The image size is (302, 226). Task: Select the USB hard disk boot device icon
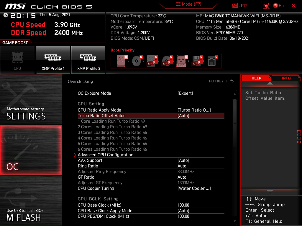tap(152, 61)
